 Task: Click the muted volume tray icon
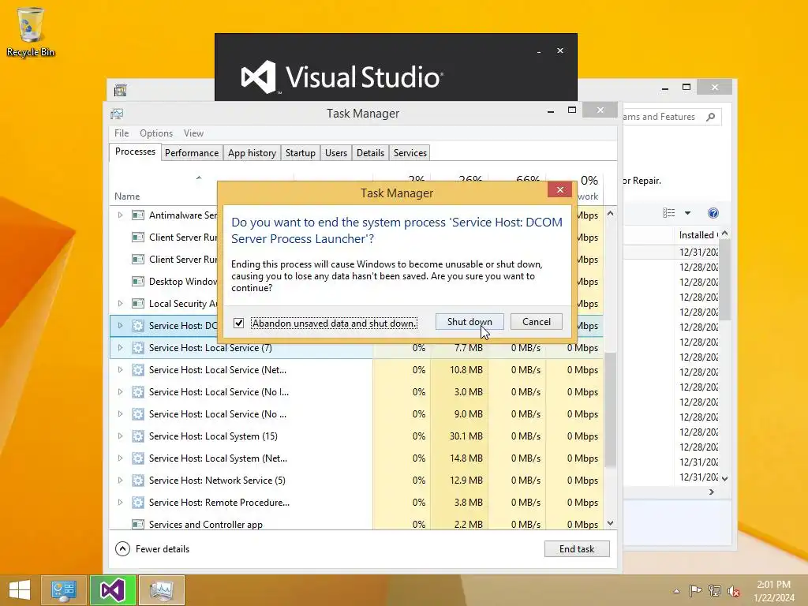pos(734,590)
